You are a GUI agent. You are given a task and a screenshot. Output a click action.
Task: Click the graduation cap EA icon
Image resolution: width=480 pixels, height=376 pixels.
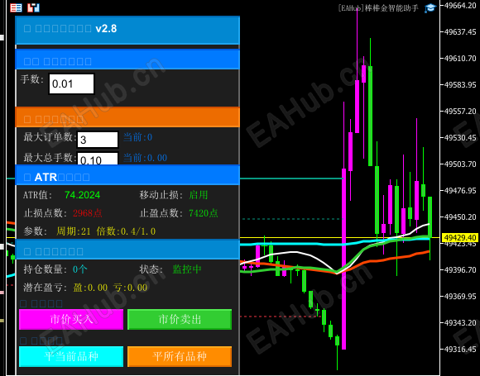pos(430,8)
